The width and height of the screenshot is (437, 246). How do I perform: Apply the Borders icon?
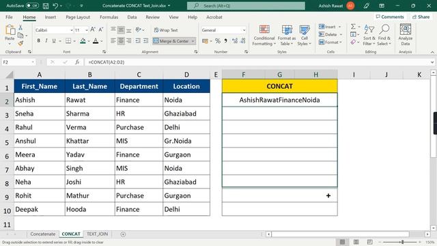68,41
